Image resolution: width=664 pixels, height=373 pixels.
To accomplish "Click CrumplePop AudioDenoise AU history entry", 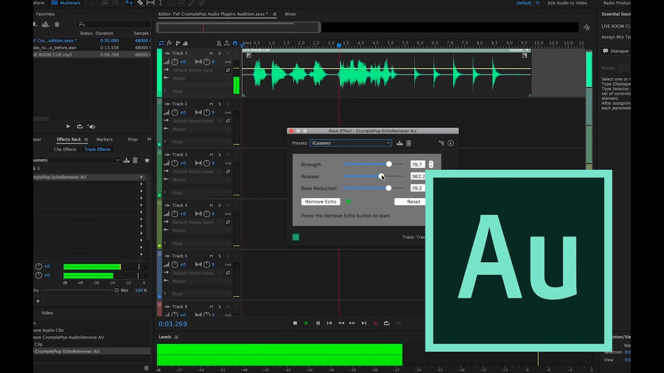I will coord(69,337).
